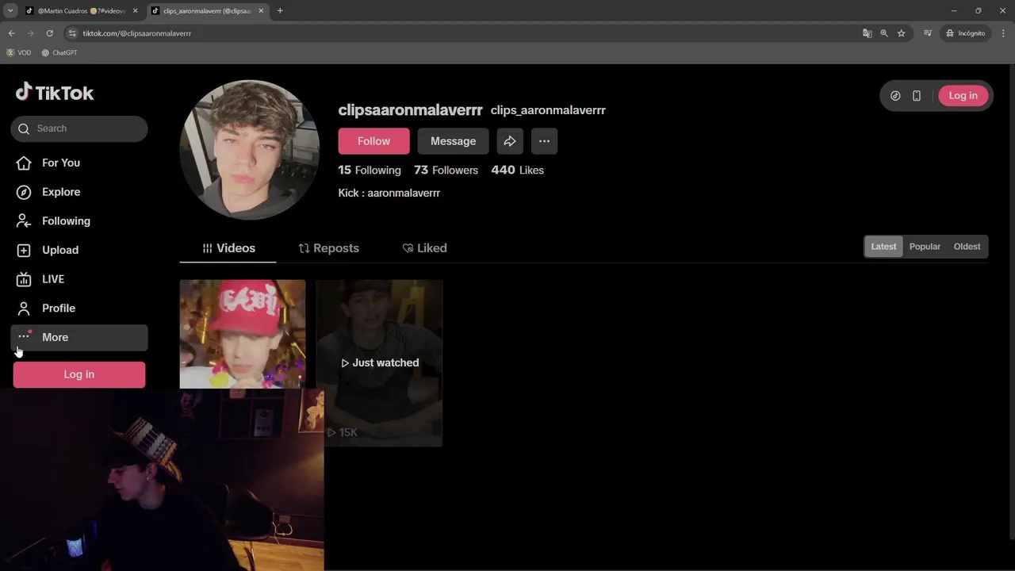Switch to the Reposts tab
The width and height of the screenshot is (1015, 571).
328,248
